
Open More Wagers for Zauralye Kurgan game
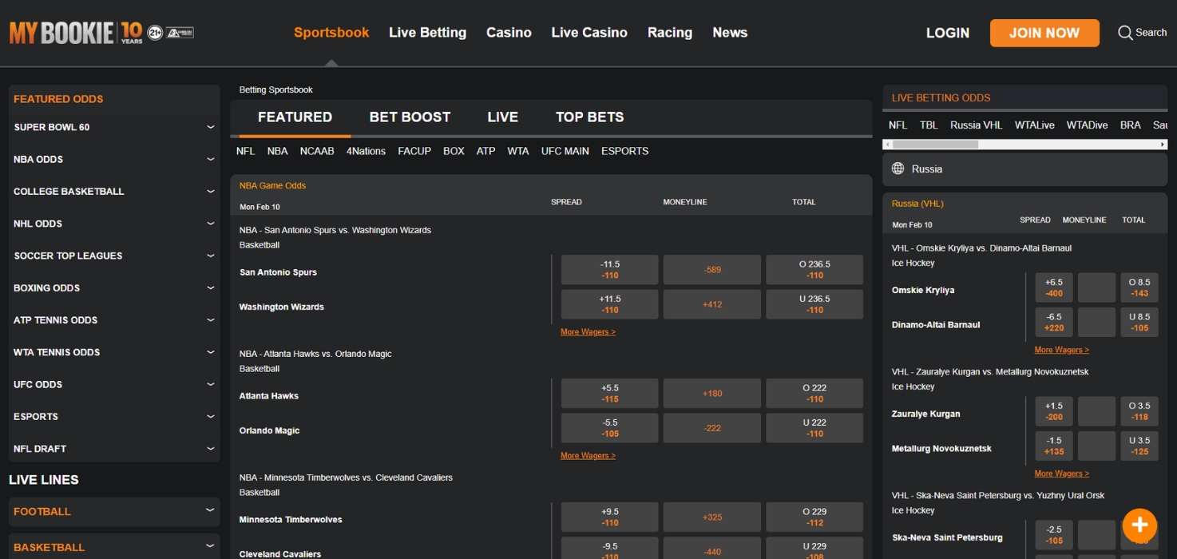(1061, 474)
